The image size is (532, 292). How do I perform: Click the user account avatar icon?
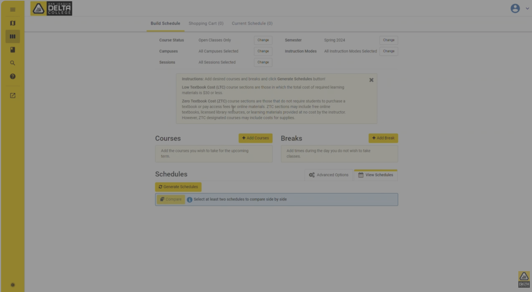pyautogui.click(x=515, y=9)
